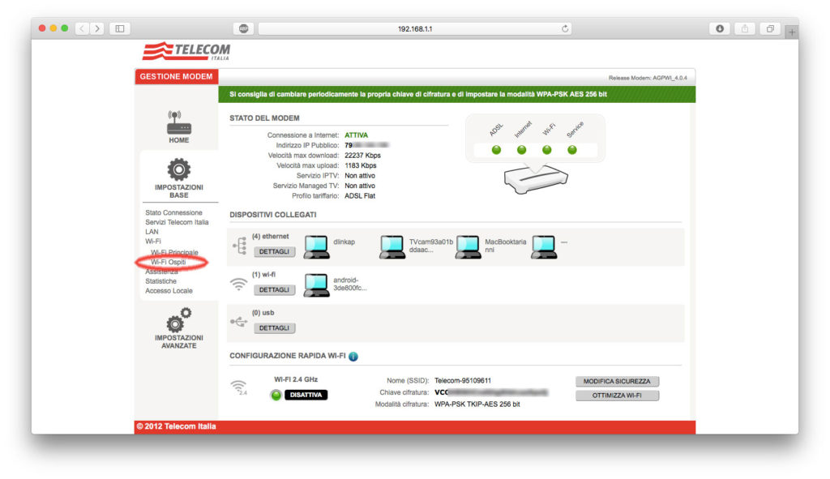Toggle the browser sidebar button

pos(120,28)
